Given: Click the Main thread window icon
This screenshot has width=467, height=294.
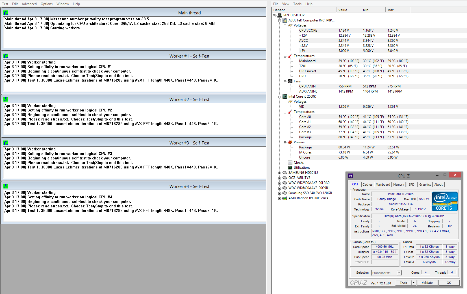Looking at the screenshot, I should (x=6, y=13).
